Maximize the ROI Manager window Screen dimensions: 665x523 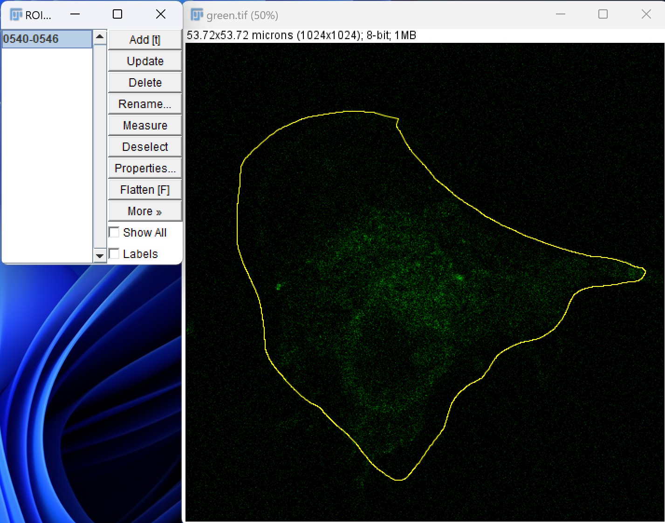pos(117,14)
